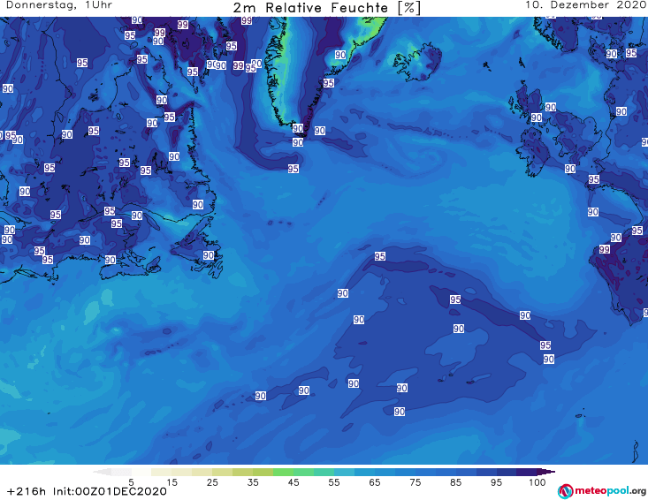This screenshot has width=648, height=500.
Task: Click the 99 contour label over northwest Spain
Action: [x=604, y=249]
